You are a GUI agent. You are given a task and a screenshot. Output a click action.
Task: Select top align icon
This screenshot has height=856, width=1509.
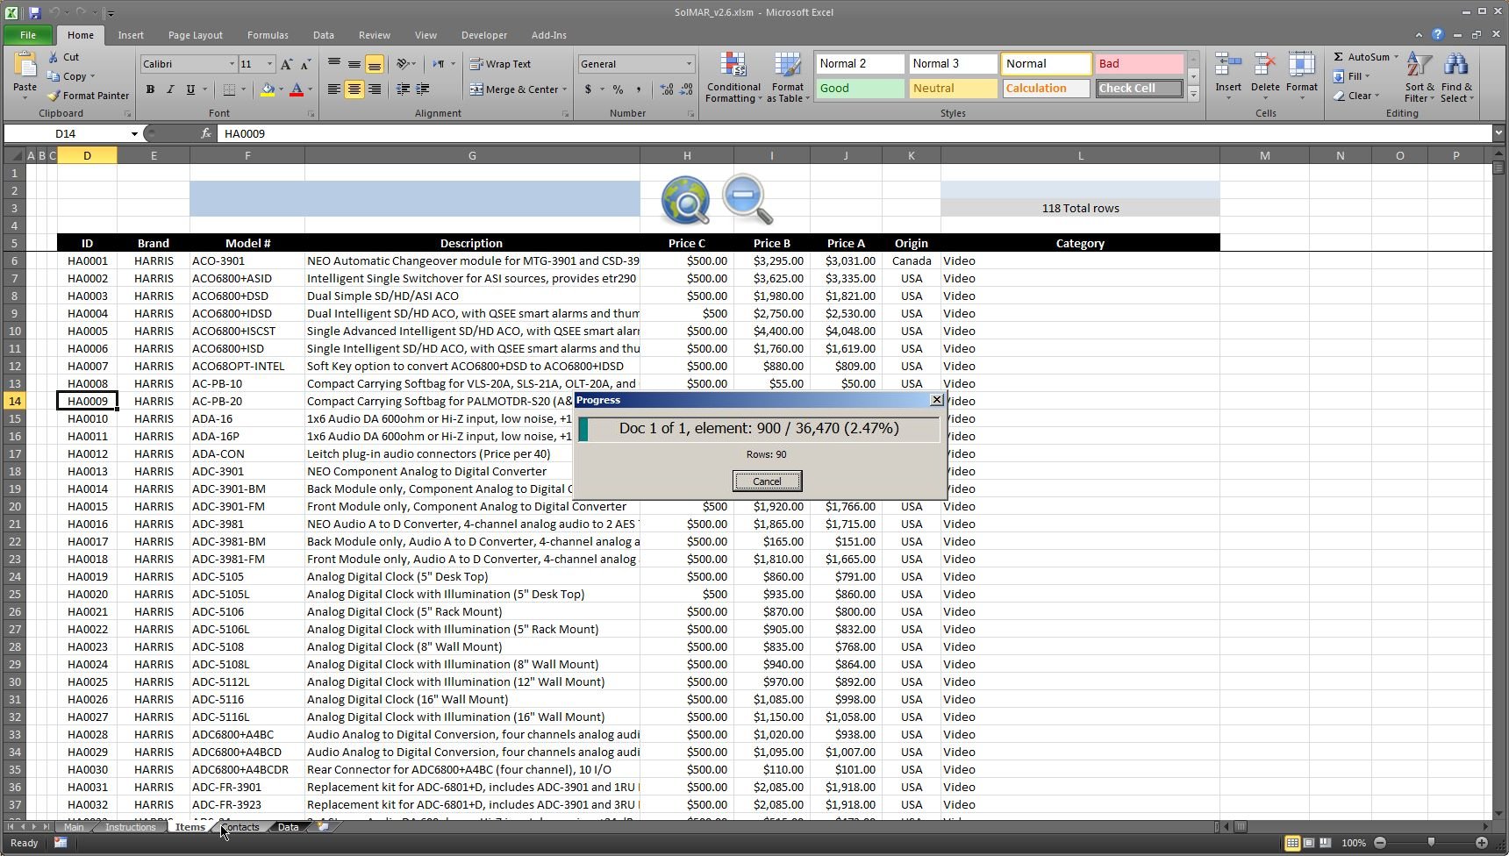[334, 64]
